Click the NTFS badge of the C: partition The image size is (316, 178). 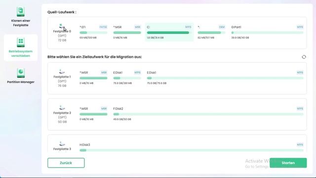[188, 27]
